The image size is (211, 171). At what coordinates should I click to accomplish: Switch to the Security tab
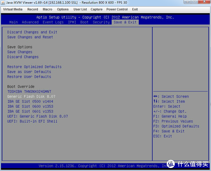click(x=101, y=22)
